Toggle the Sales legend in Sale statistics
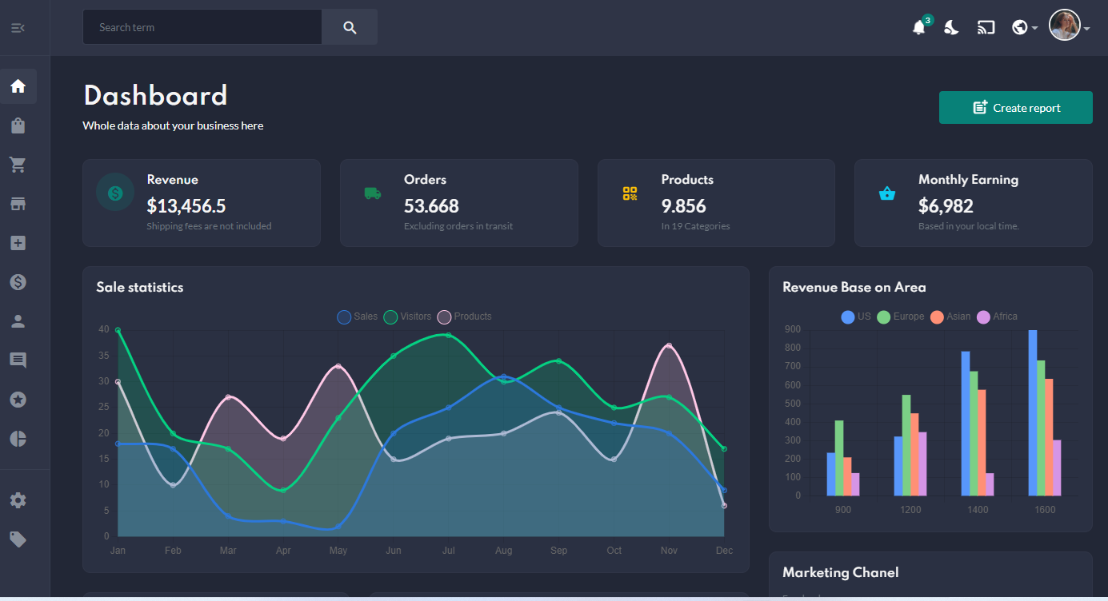Image resolution: width=1108 pixels, height=601 pixels. [x=358, y=316]
